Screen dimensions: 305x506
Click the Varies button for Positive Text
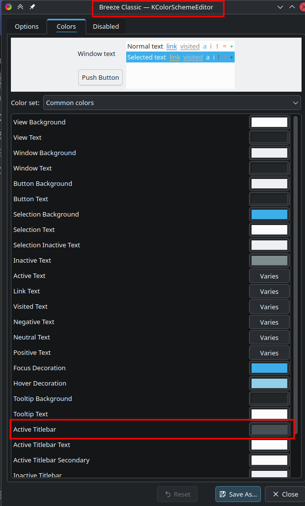click(269, 353)
